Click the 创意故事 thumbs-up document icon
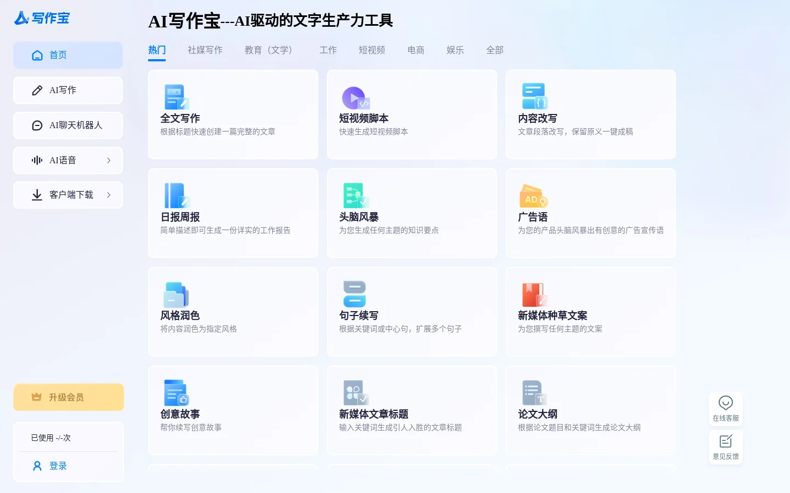790x493 pixels. point(176,393)
